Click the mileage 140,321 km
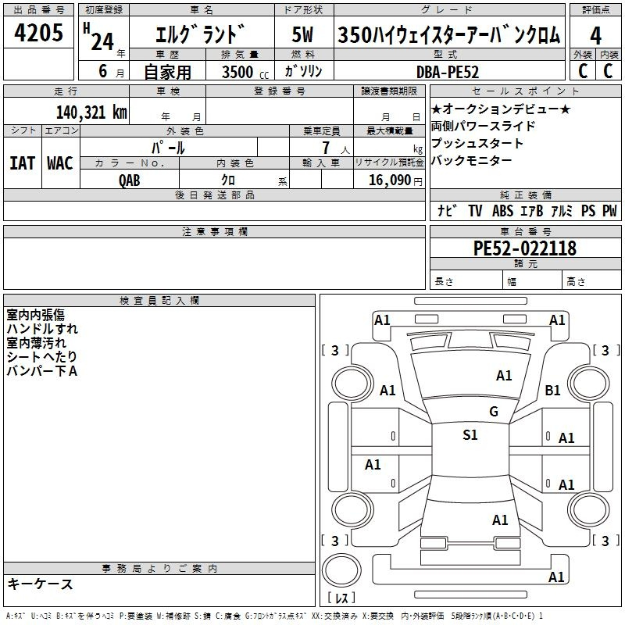The image size is (625, 625). (91, 112)
